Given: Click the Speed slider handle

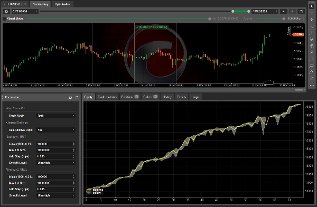Looking at the screenshot, I should tap(284, 19).
